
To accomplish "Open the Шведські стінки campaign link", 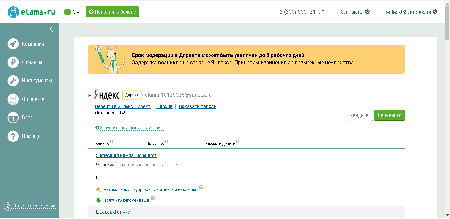I will pos(113,212).
